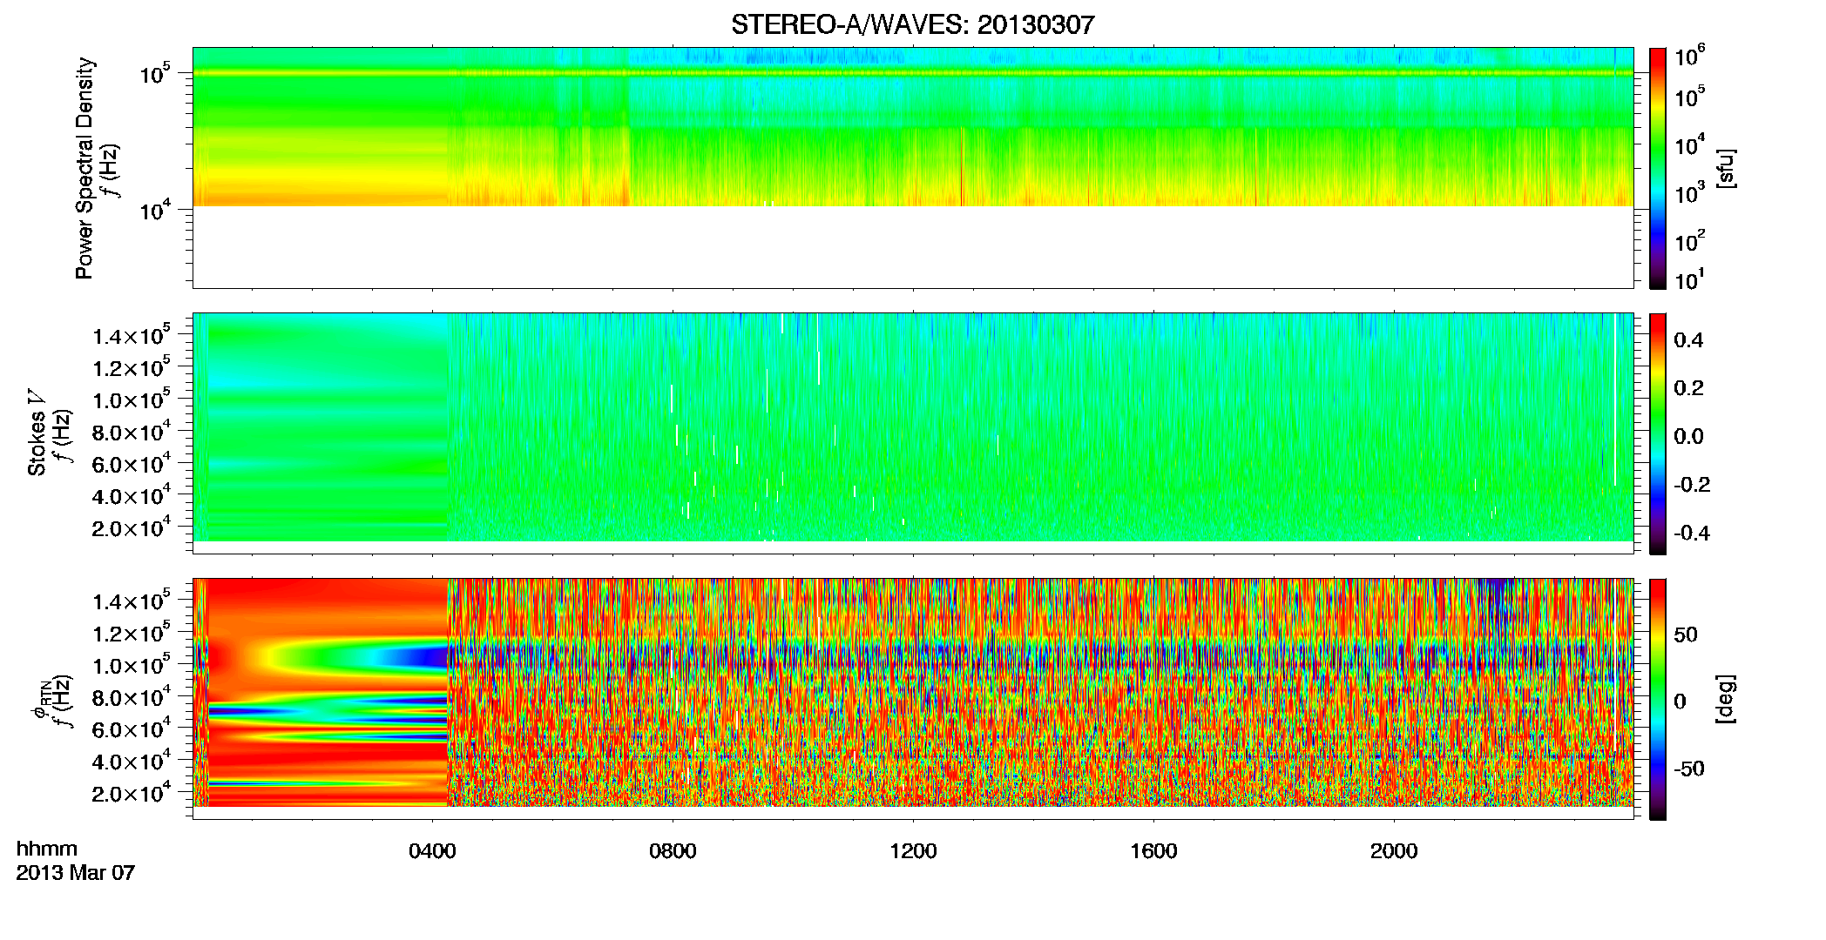
Task: Click the [deg] unit label beside bottom colorbar
Action: [1726, 699]
